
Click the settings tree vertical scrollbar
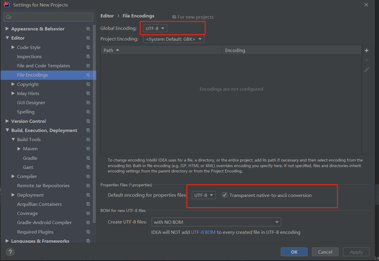tap(95, 124)
